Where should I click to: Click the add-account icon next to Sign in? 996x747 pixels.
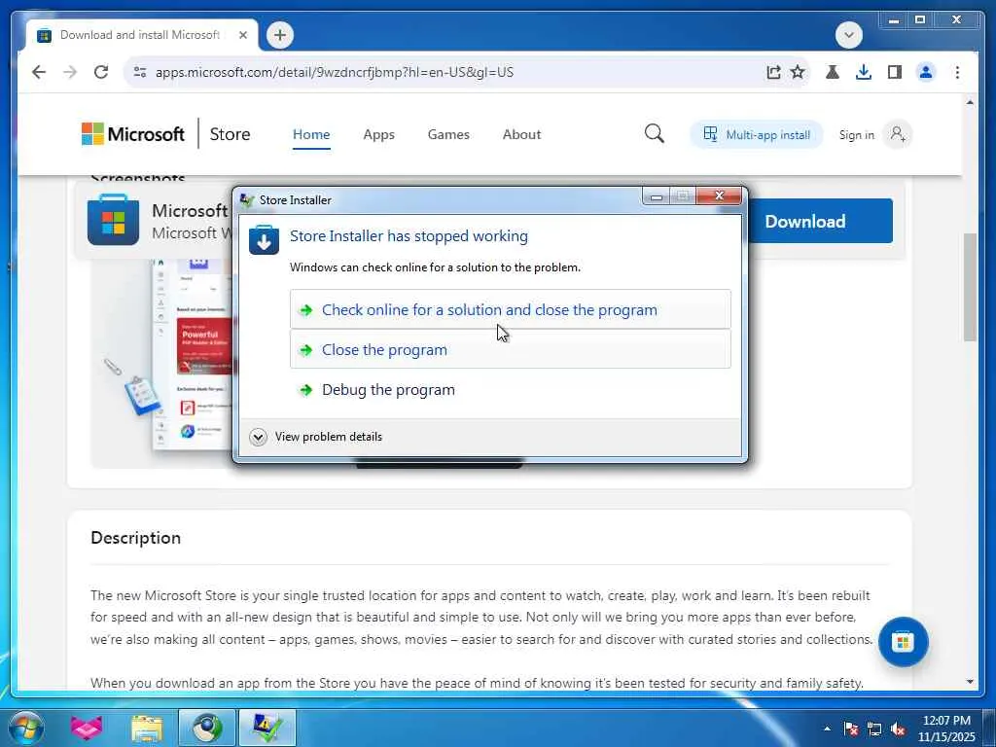click(898, 134)
